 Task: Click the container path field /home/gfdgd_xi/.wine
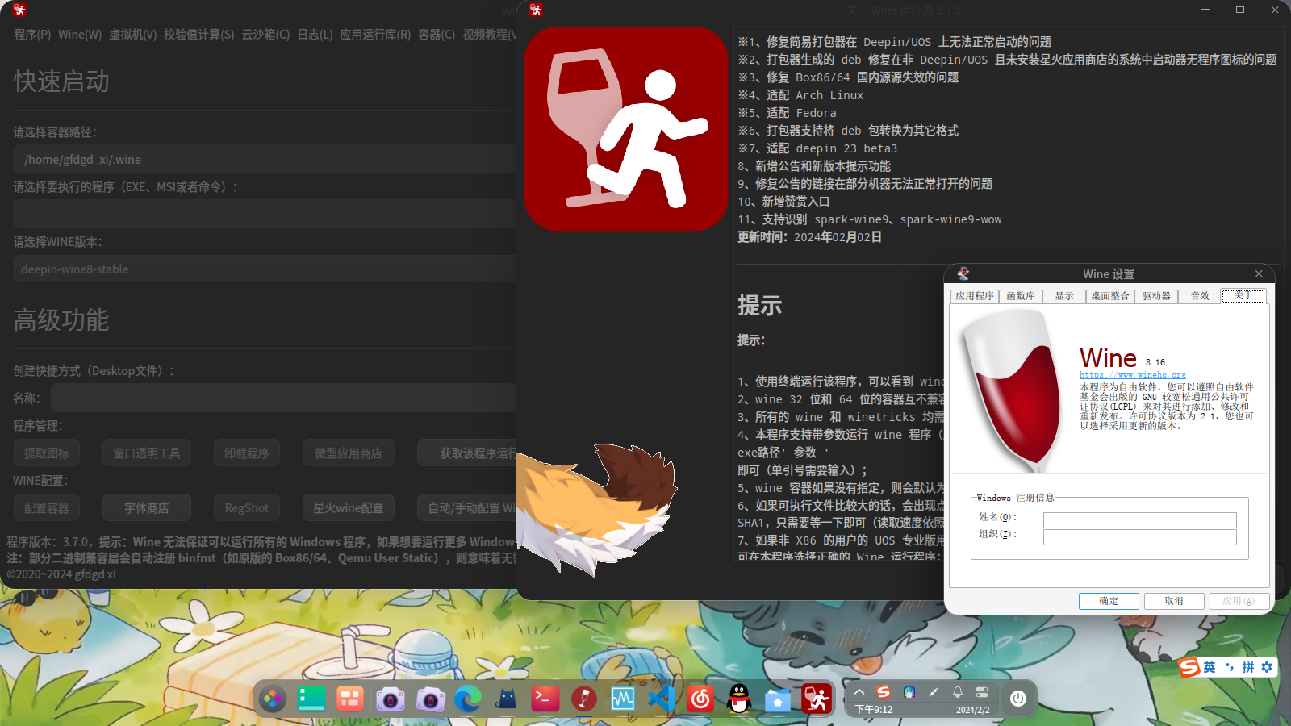coord(265,159)
